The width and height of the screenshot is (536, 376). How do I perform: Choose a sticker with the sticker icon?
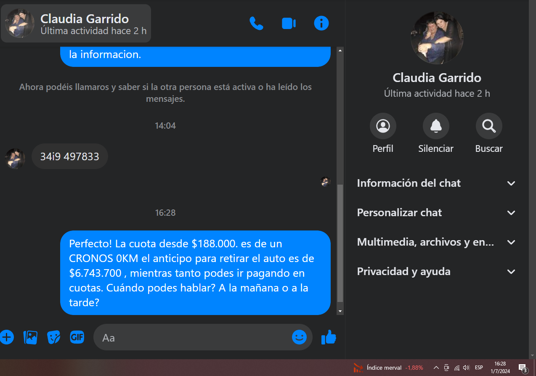pyautogui.click(x=53, y=337)
